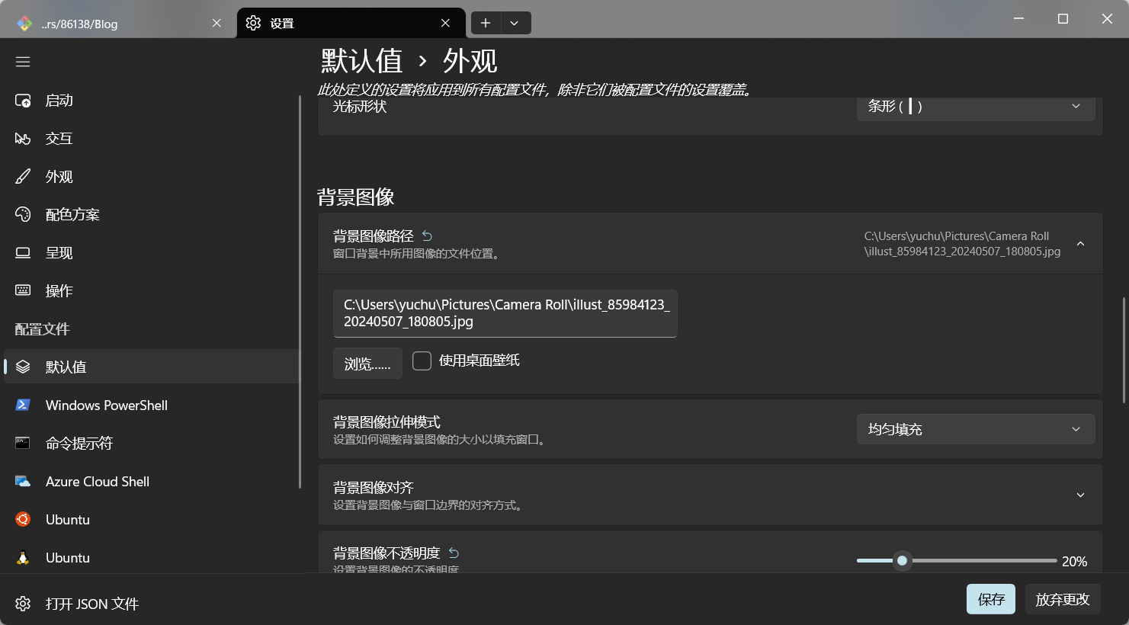This screenshot has width=1129, height=625.
Task: Click 放弃更改 to discard changes
Action: [x=1063, y=599]
